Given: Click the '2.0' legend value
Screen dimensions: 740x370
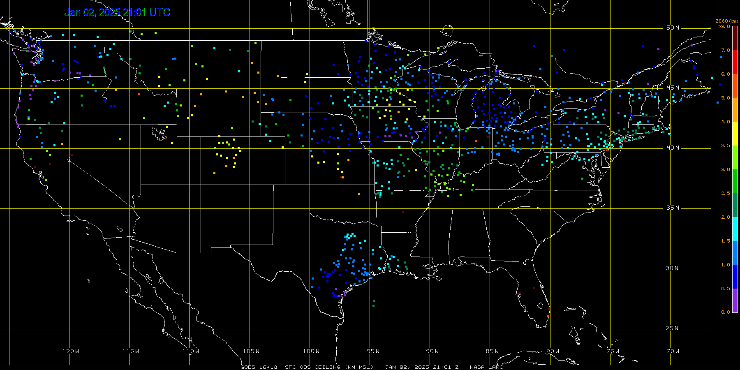Looking at the screenshot, I should (726, 217).
